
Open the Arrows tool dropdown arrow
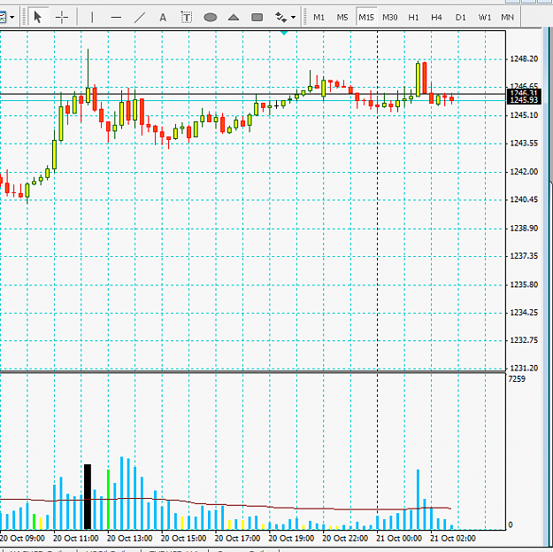point(293,17)
